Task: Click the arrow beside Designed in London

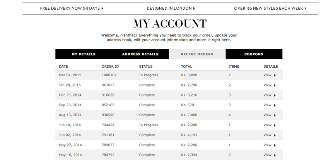Action: pyautogui.click(x=194, y=8)
